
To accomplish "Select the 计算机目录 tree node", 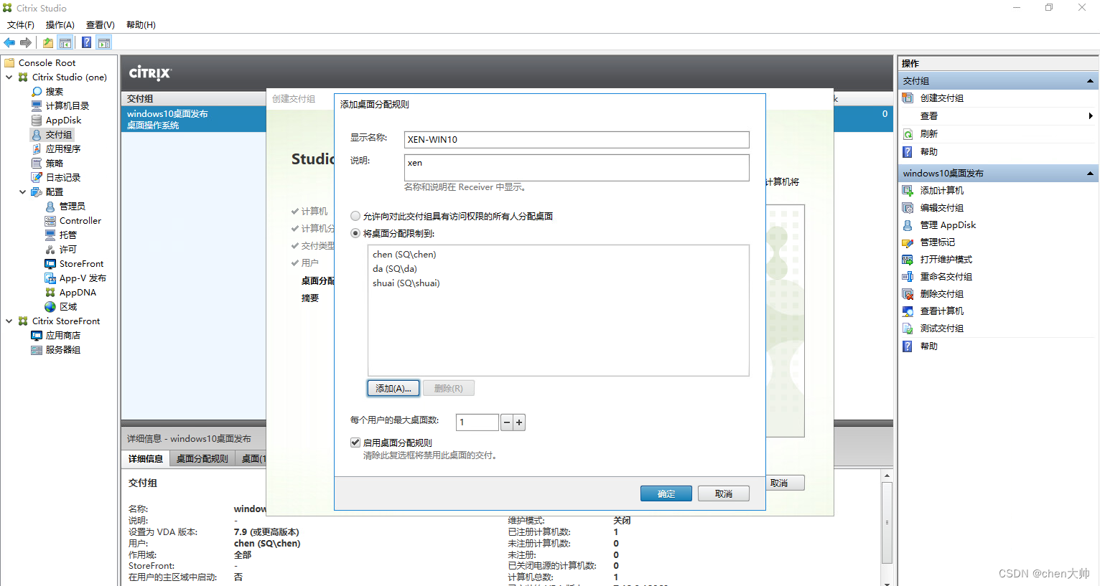I will [67, 105].
